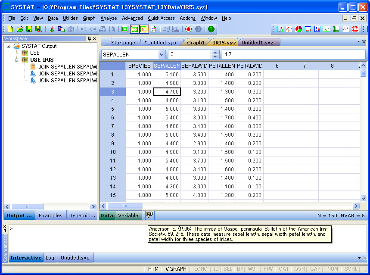Screen dimensions: 370x275
Task: Click the bar chart graph icon
Action: [280, 29]
